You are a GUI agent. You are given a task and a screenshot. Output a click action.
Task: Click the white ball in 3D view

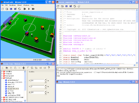click(x=32, y=34)
